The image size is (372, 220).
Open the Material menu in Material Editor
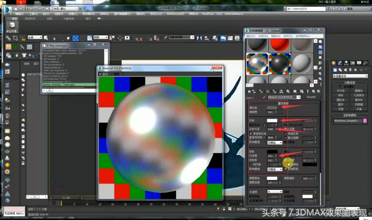pyautogui.click(x=263, y=36)
